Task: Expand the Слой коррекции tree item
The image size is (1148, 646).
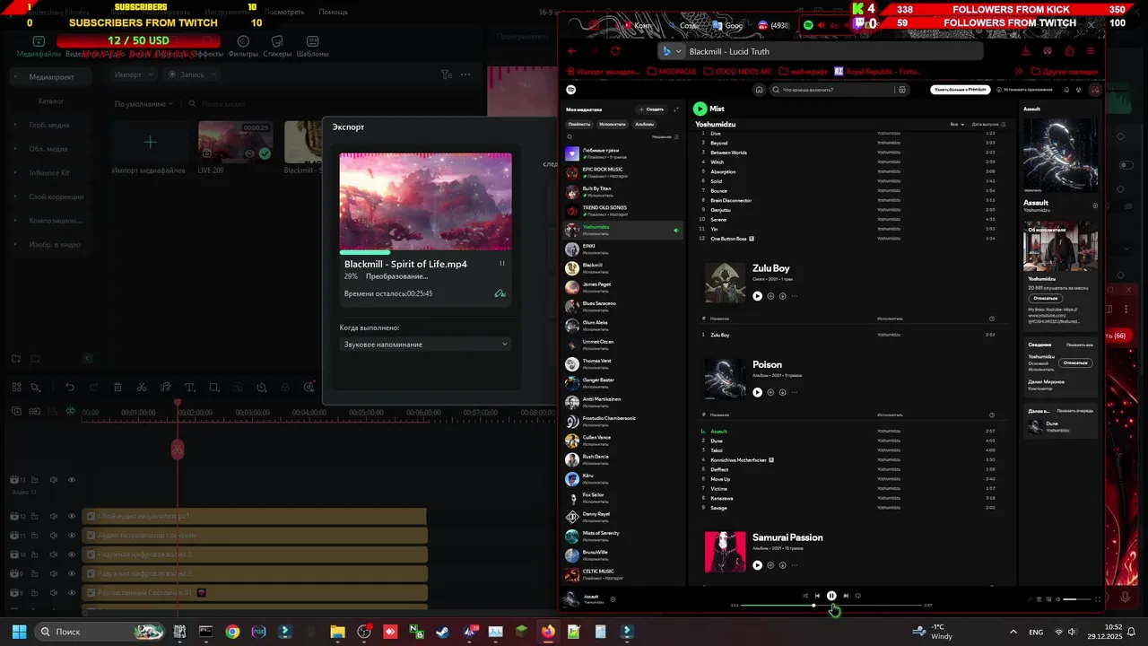Action: click(x=16, y=196)
